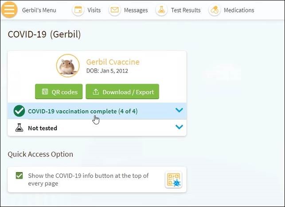This screenshot has width=285, height=207.
Task: Click the green vaccination complete checkmark icon
Action: 19,111
